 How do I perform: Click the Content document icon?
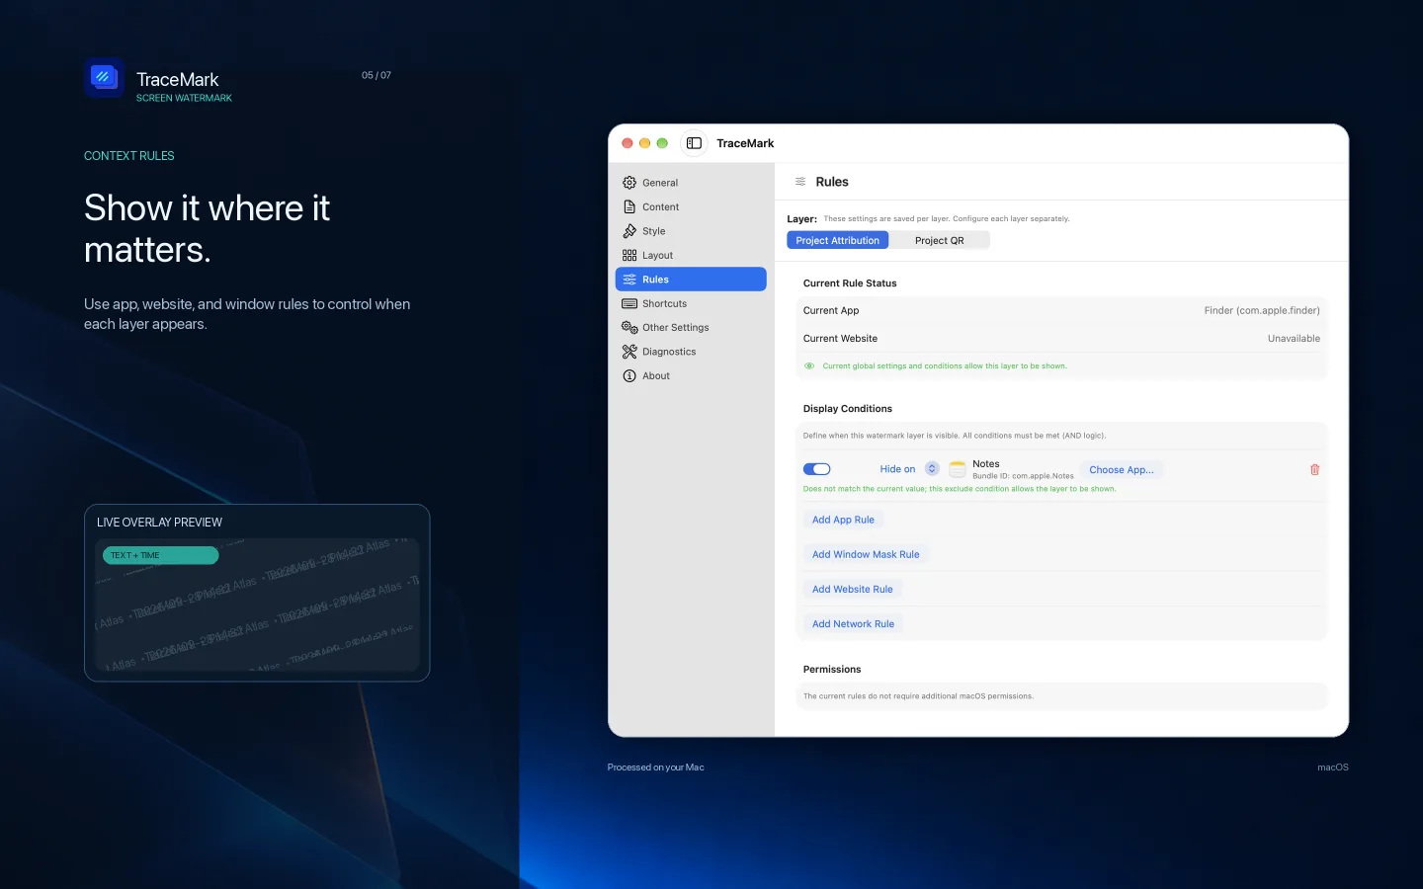pos(629,206)
